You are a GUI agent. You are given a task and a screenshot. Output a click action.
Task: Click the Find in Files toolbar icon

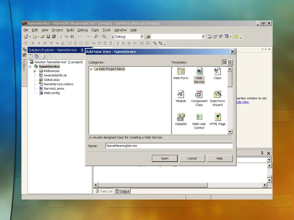coord(148,37)
